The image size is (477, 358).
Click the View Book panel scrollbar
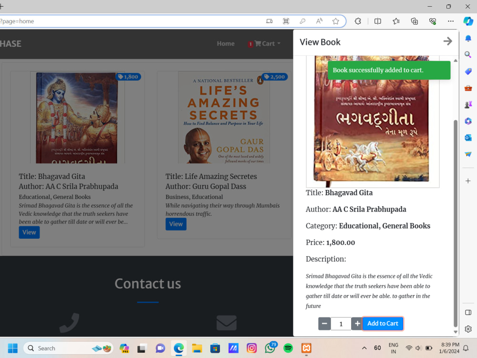456,223
